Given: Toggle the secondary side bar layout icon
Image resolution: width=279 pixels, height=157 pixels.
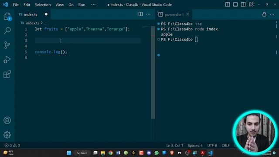Looking at the screenshot, I should click(x=243, y=4).
